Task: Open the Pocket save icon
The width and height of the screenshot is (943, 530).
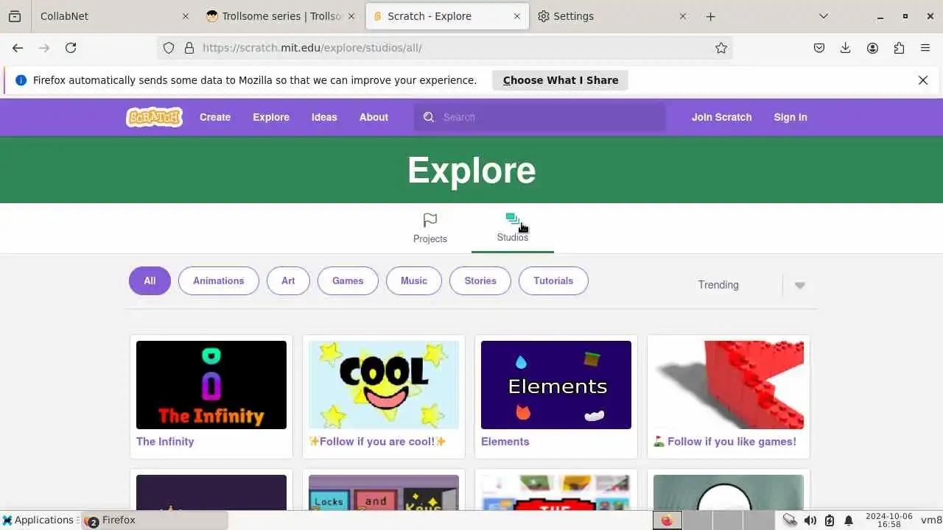Action: [819, 48]
